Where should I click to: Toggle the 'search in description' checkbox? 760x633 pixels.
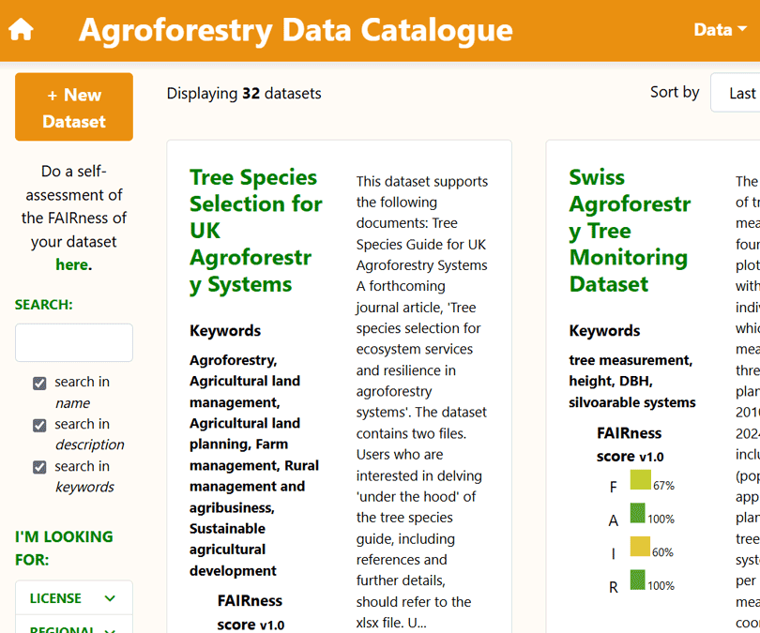point(39,425)
